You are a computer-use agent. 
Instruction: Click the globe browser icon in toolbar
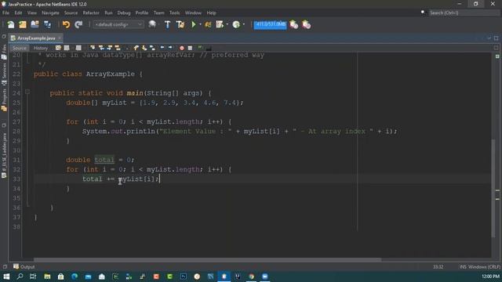(152, 24)
